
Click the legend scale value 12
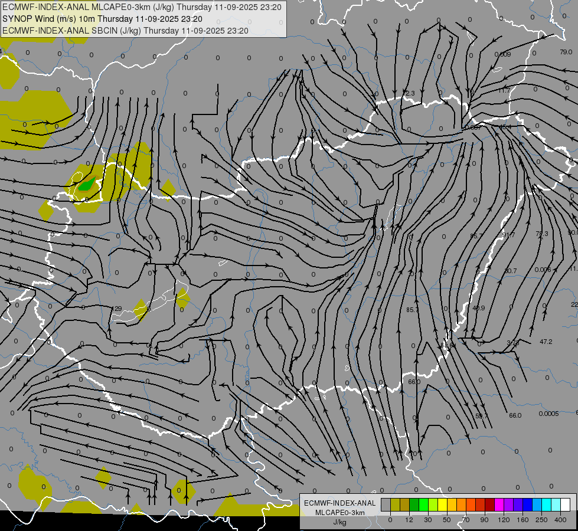(409, 520)
